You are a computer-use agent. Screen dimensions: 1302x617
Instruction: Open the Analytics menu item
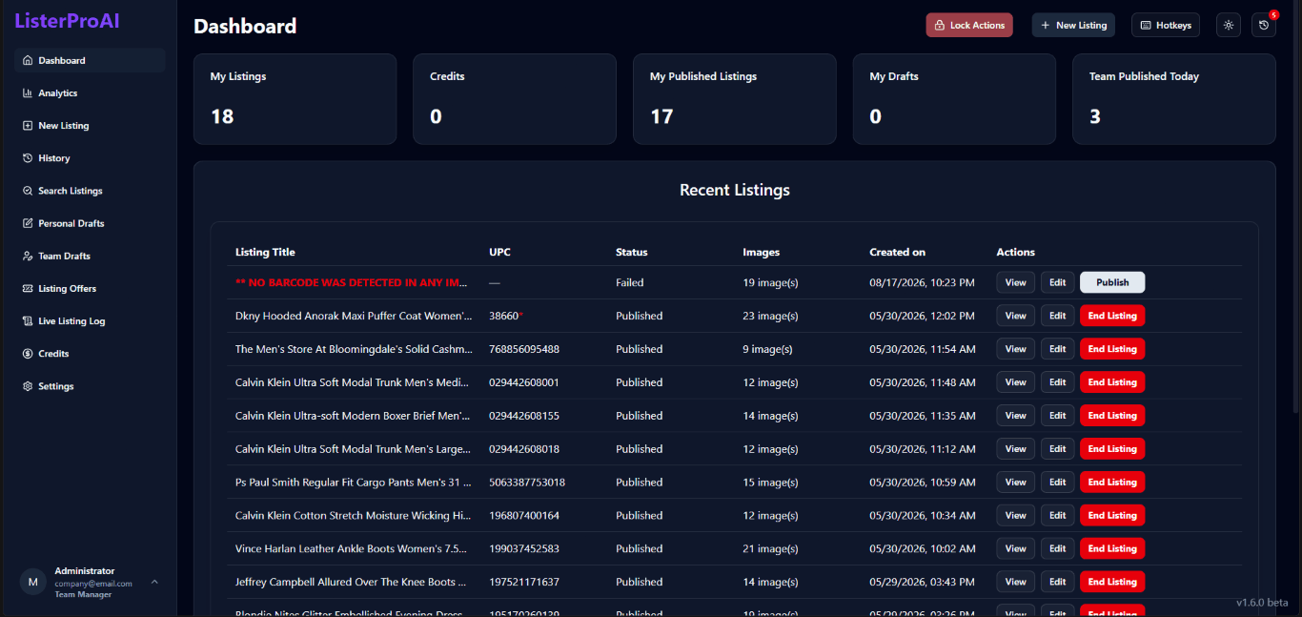[x=90, y=93]
